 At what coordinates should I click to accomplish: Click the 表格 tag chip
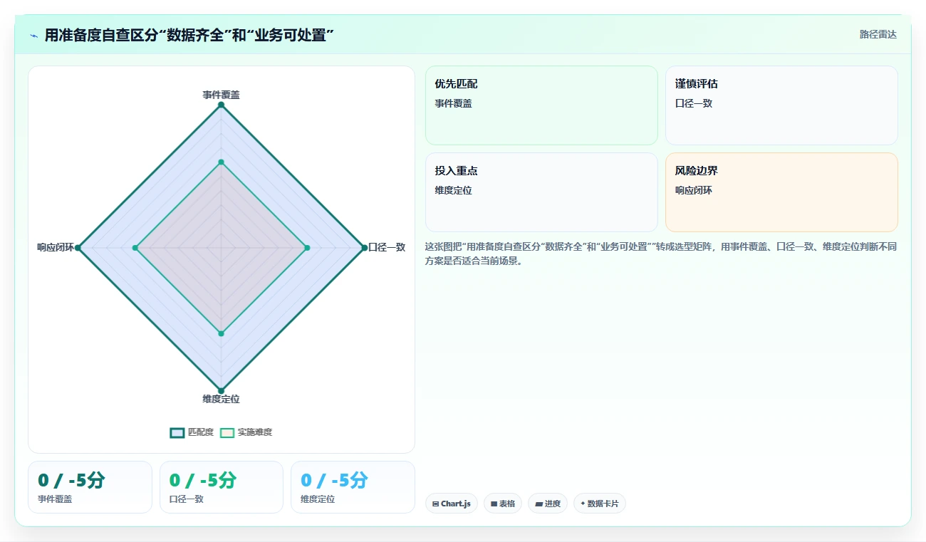[503, 504]
